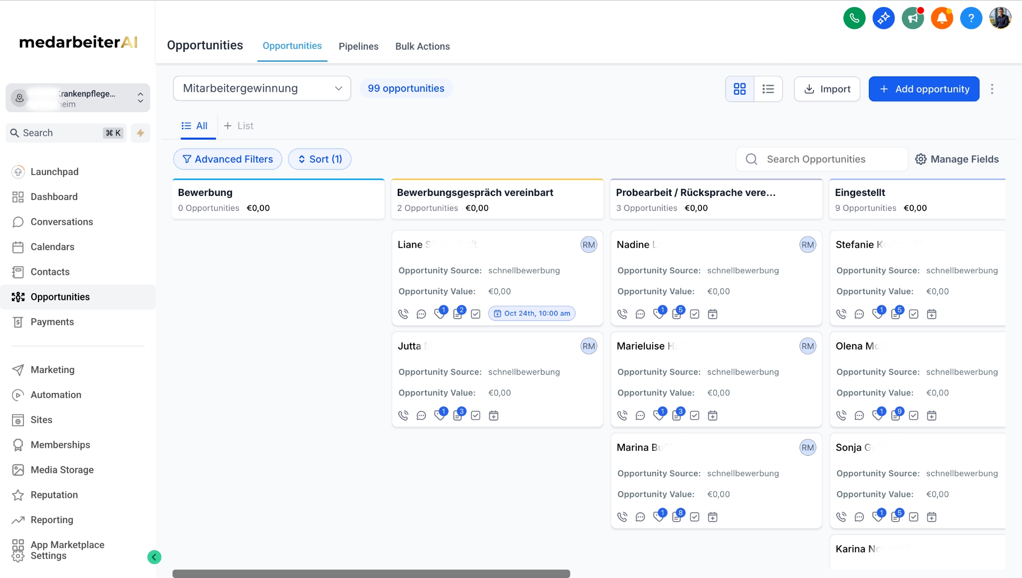
Task: Switch to board grid view
Action: coord(740,89)
